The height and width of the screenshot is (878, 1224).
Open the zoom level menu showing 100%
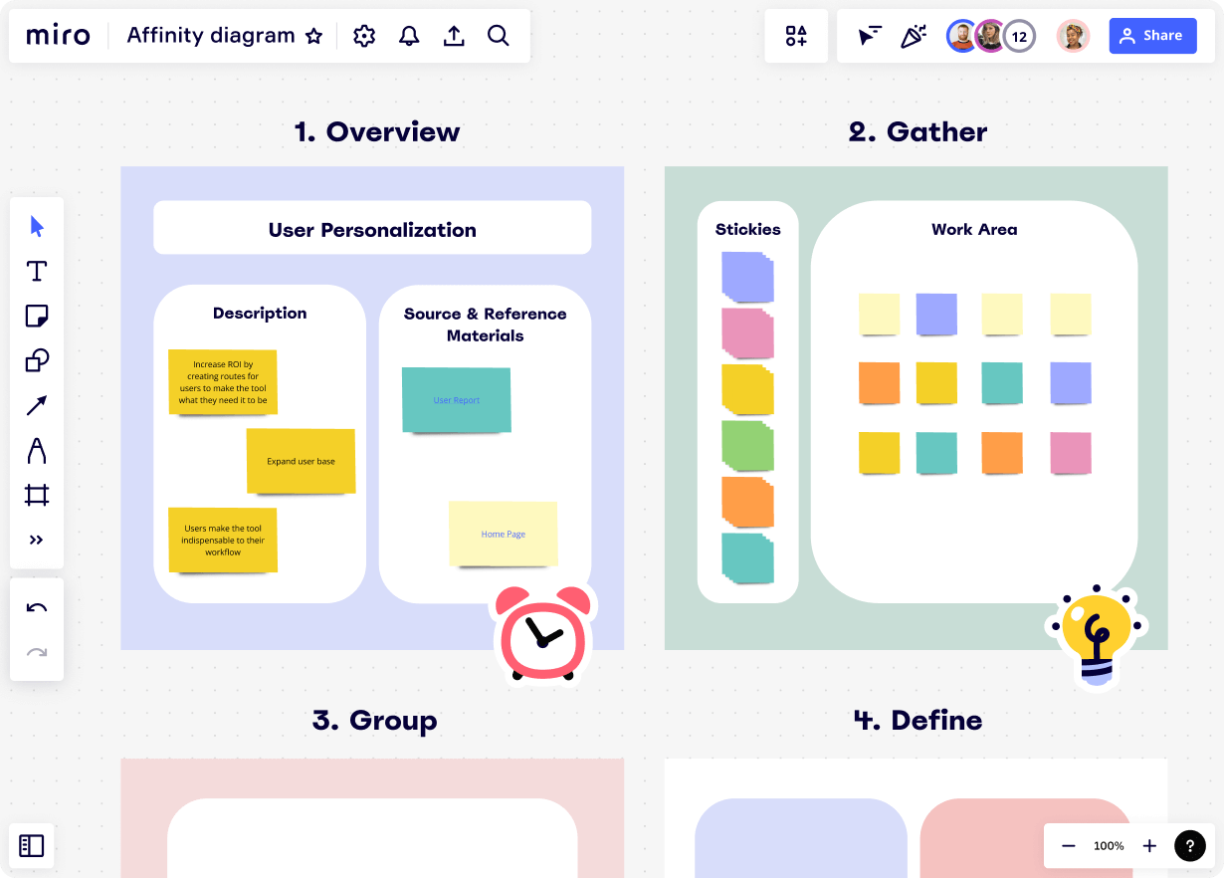(x=1108, y=845)
